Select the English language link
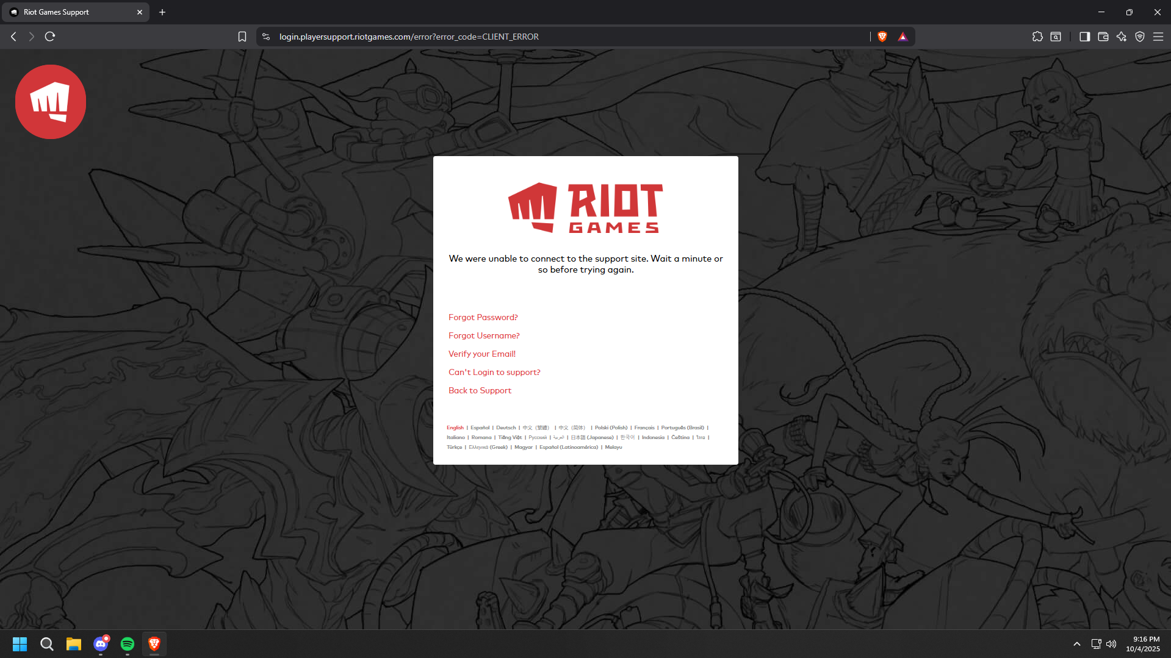The height and width of the screenshot is (658, 1171). (x=455, y=427)
